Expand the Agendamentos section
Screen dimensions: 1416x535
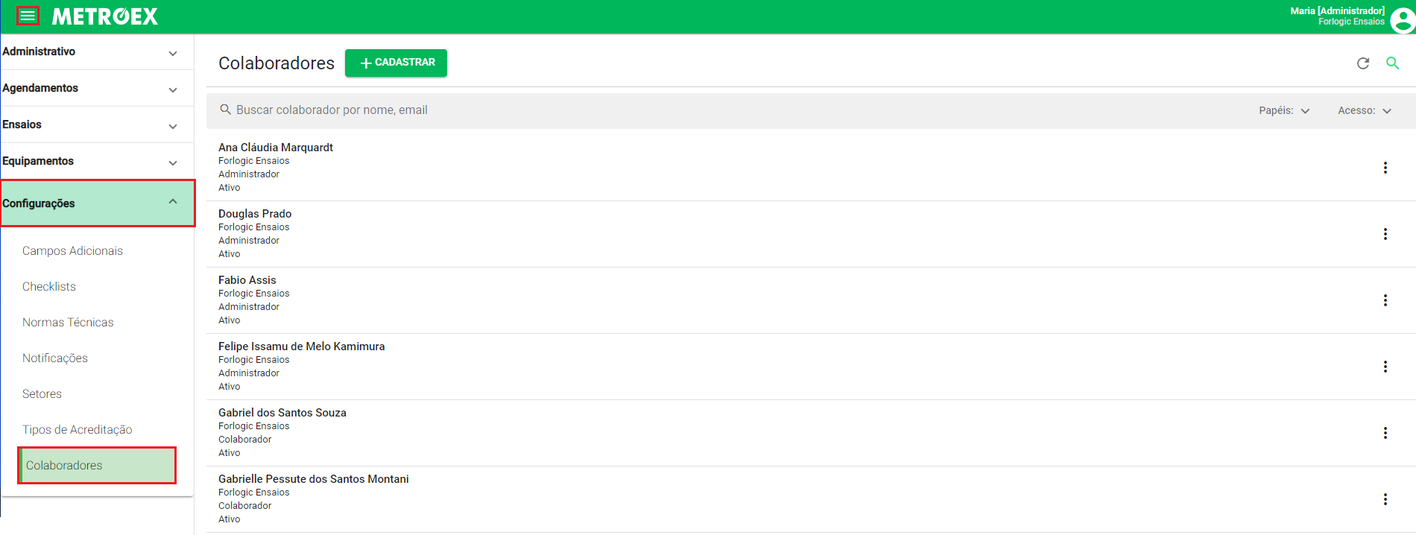(x=97, y=89)
